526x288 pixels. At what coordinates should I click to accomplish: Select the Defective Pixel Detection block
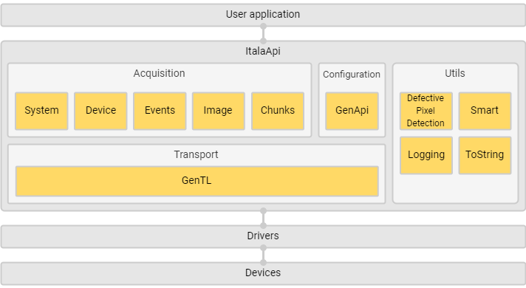pos(426,111)
